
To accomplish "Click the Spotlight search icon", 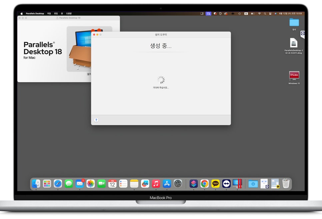I will coord(265,14).
